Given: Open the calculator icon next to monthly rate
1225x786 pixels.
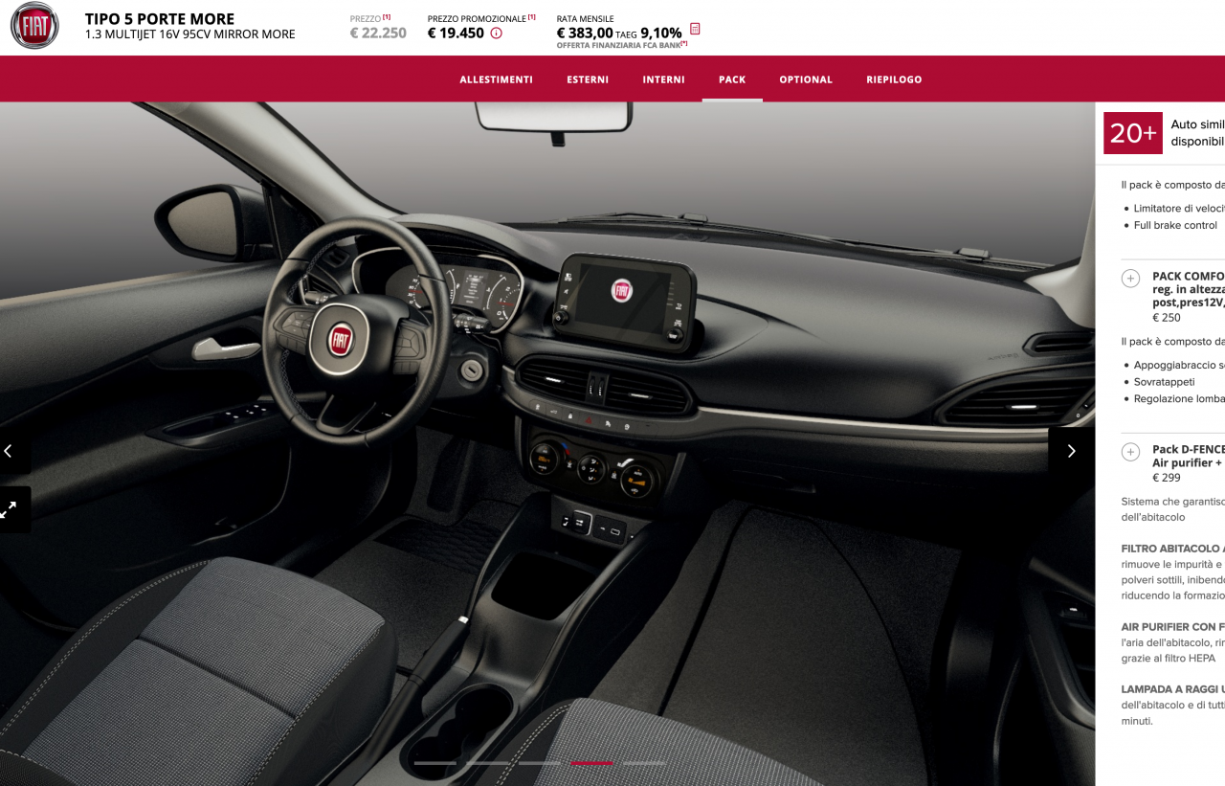Looking at the screenshot, I should coord(695,30).
